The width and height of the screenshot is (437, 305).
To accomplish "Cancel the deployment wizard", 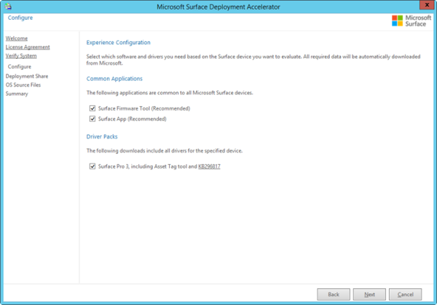I will [x=405, y=294].
